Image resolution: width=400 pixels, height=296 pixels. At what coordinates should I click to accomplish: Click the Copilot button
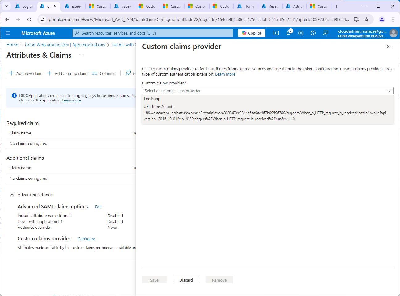tap(252, 33)
